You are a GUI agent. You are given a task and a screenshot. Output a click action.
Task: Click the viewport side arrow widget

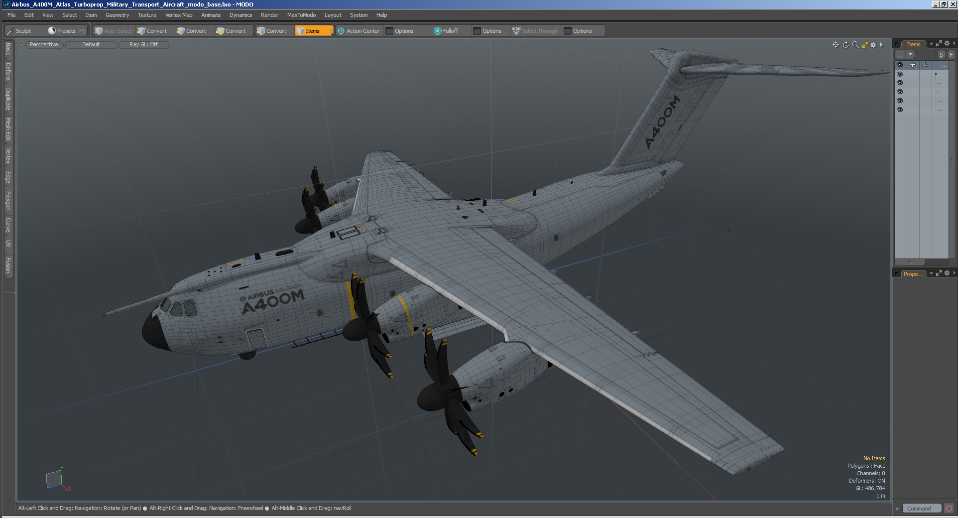point(881,45)
